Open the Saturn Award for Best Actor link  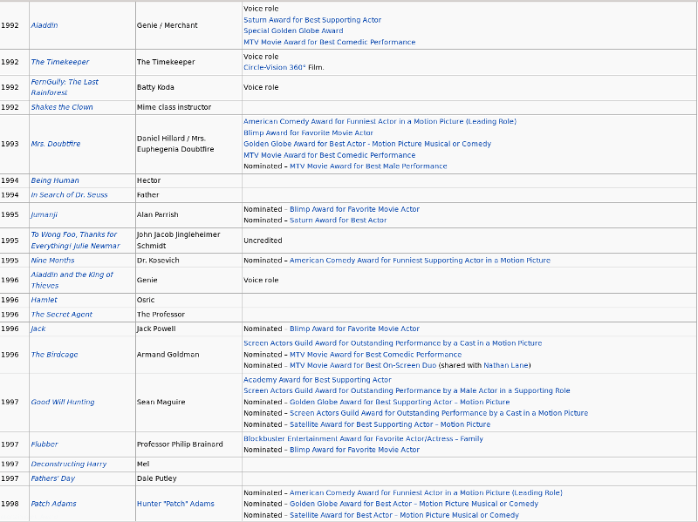(338, 220)
